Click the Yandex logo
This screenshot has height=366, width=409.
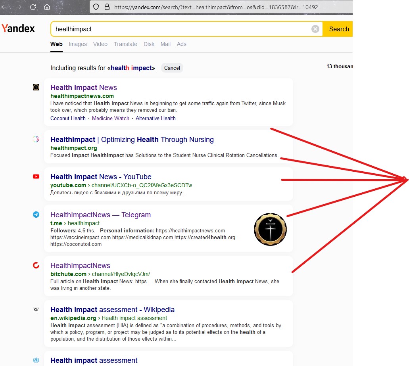click(18, 29)
